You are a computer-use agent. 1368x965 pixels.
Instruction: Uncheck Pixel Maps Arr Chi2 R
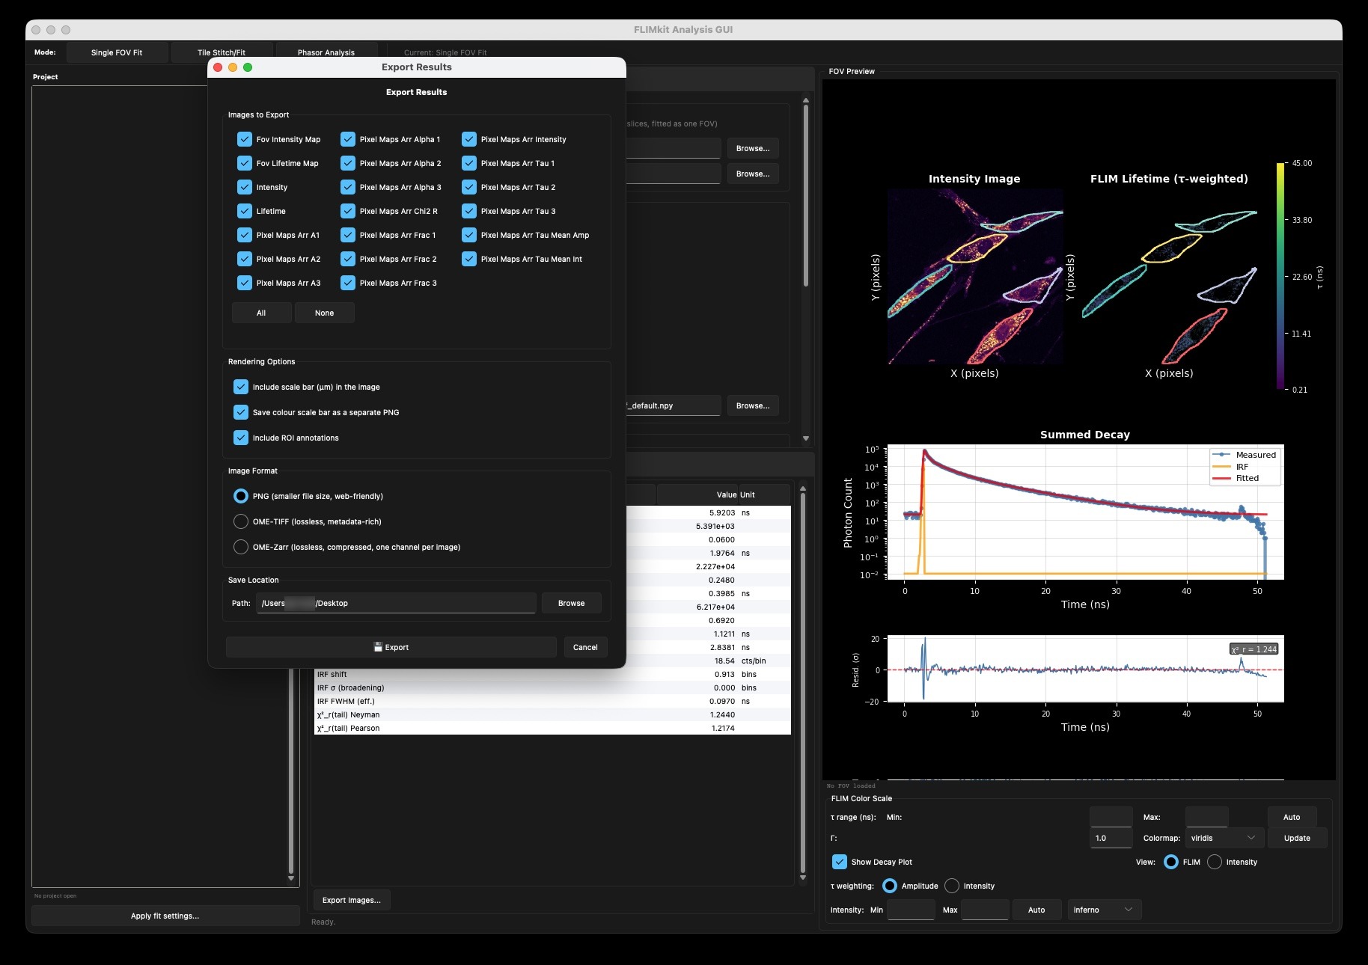coord(348,211)
